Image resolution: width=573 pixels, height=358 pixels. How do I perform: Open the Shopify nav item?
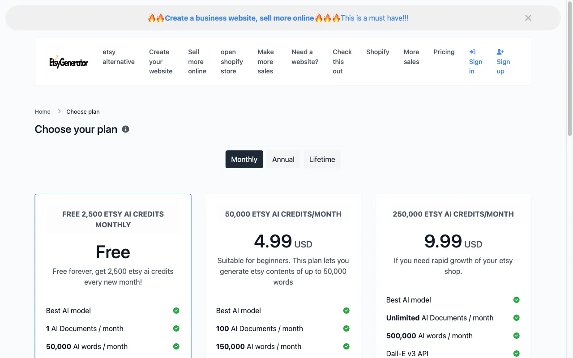click(377, 52)
